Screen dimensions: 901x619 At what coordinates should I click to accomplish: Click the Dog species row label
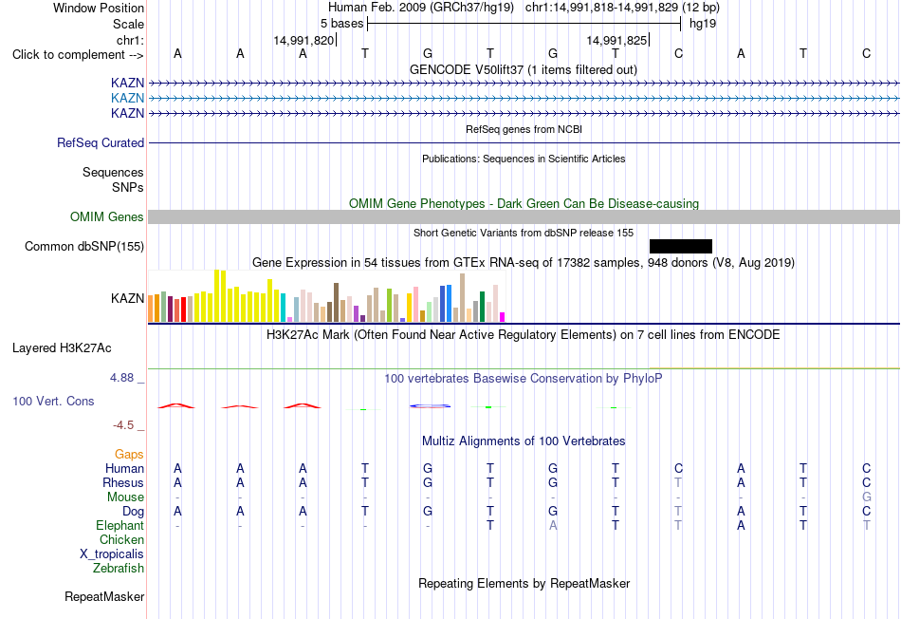pos(133,511)
